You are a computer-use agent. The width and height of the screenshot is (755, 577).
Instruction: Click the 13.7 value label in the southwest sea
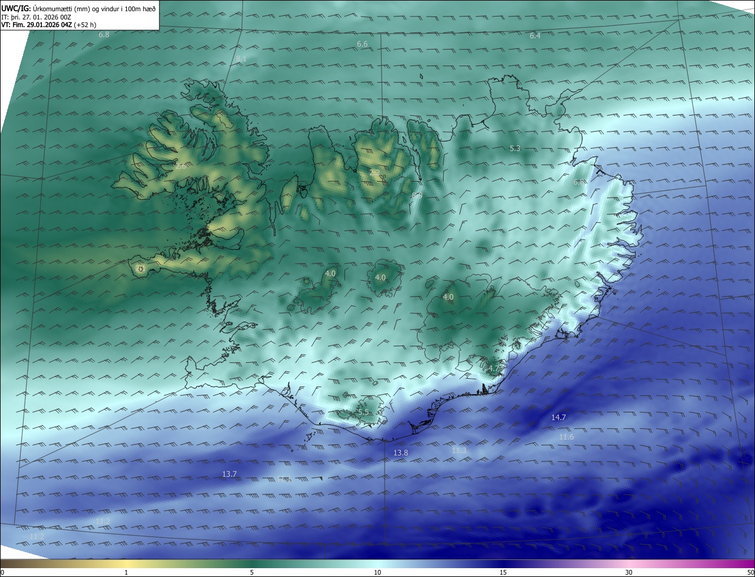click(229, 474)
